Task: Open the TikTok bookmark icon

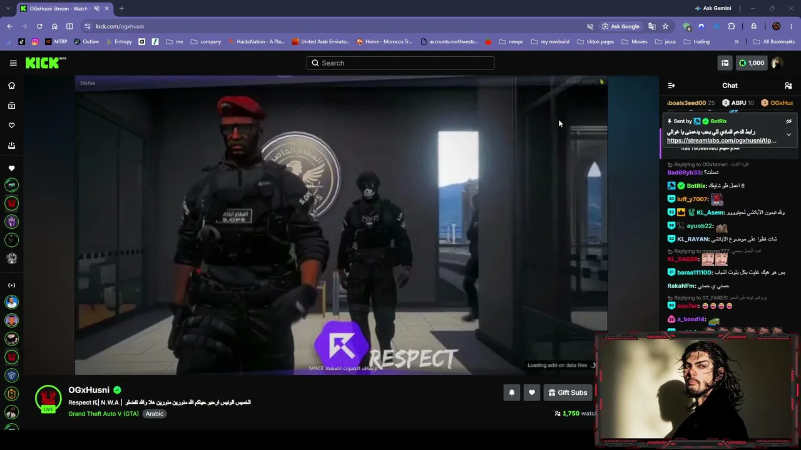Action: pos(21,42)
